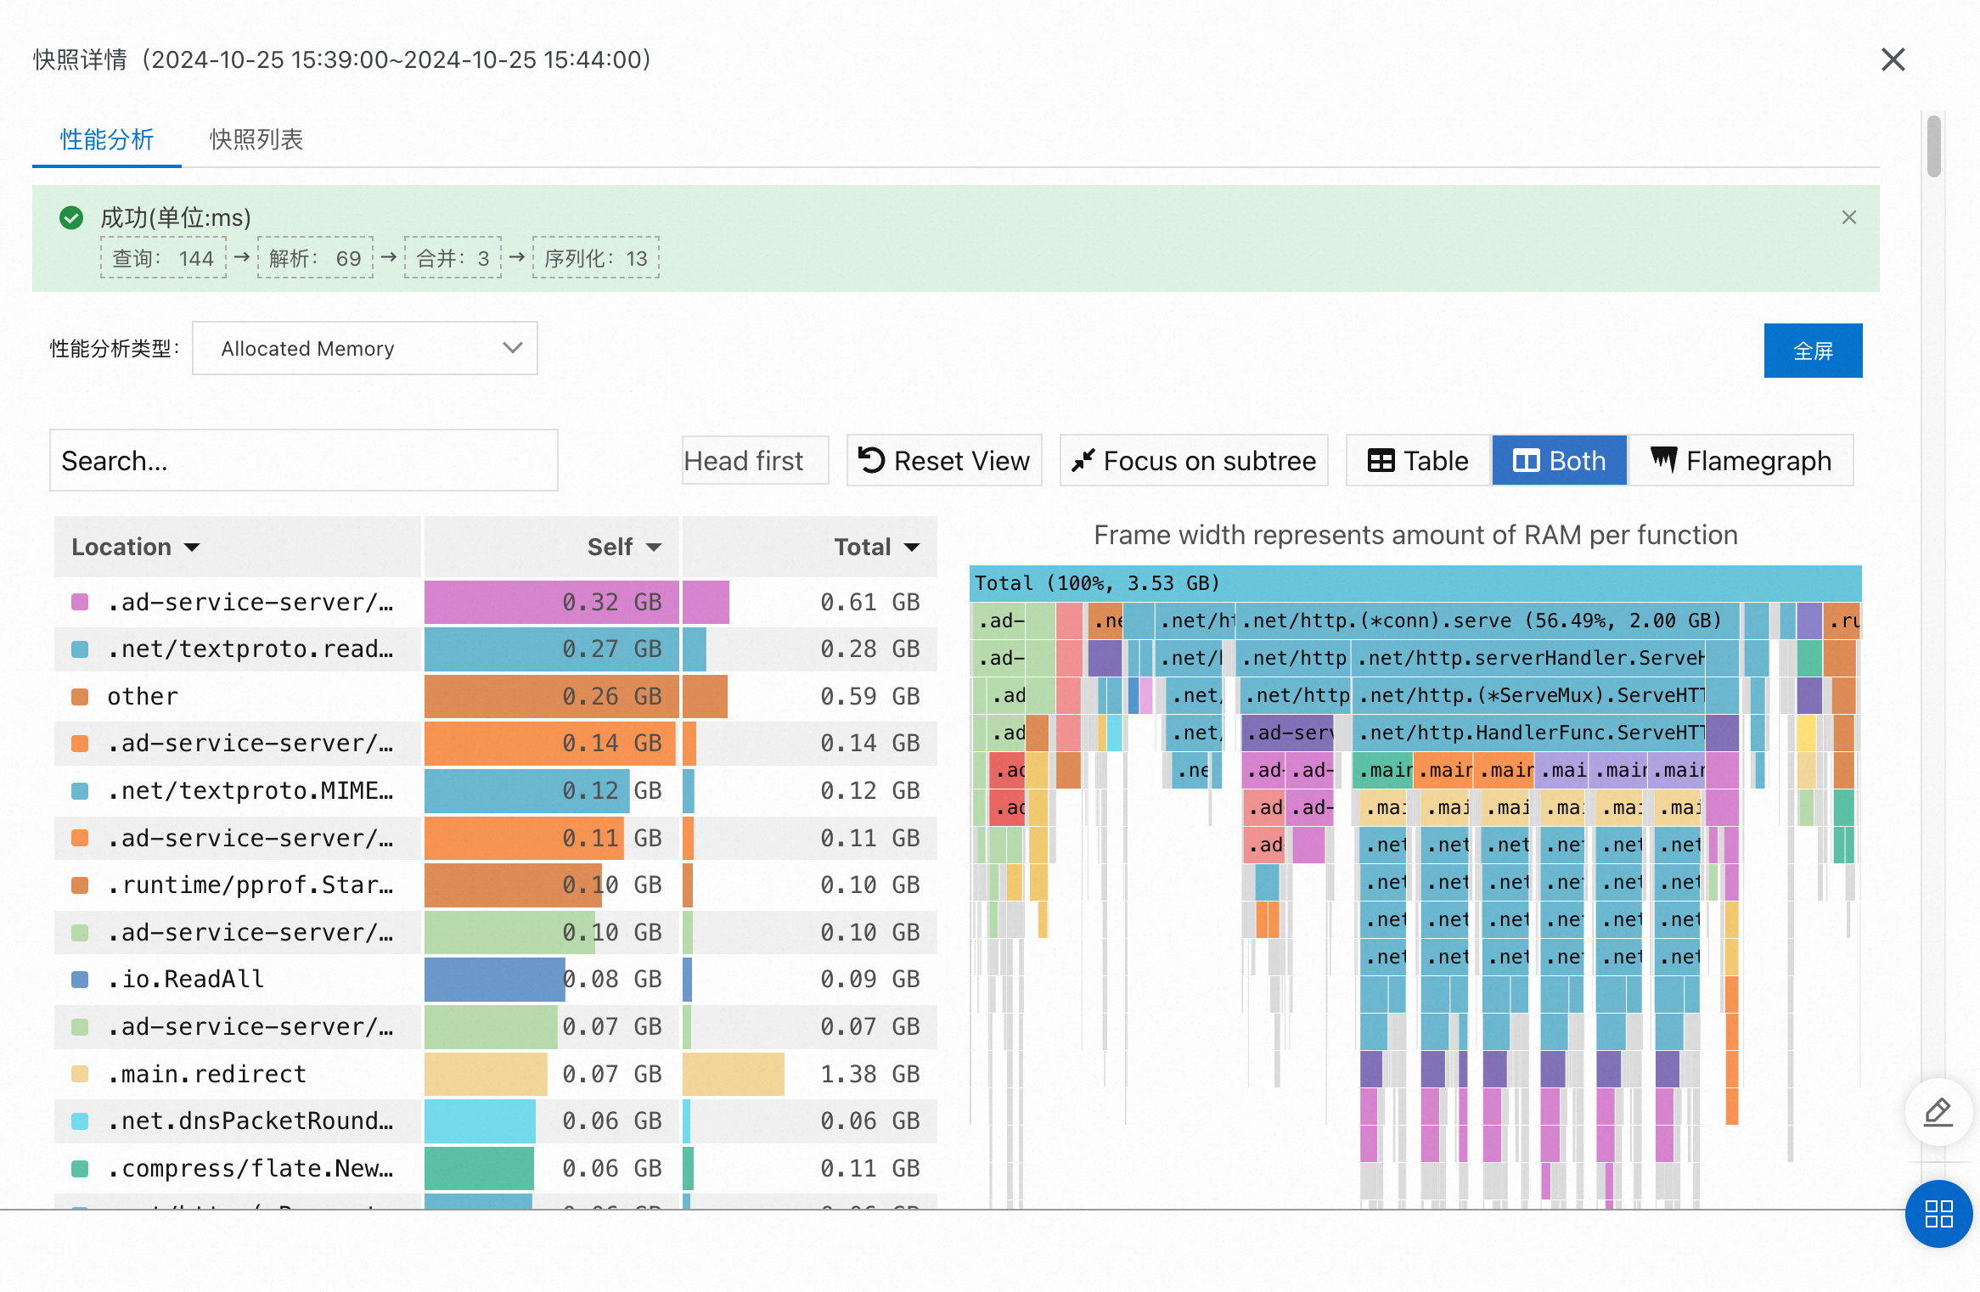
Task: Click the pink swatch for first ad-service-server row
Action: (x=81, y=602)
